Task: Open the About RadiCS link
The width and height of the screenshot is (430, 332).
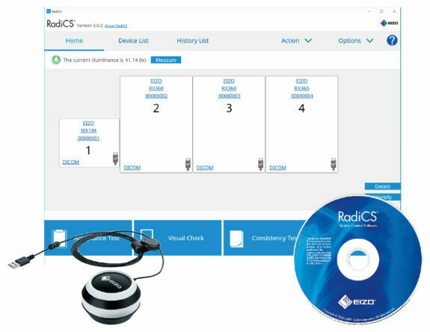Action: point(116,25)
